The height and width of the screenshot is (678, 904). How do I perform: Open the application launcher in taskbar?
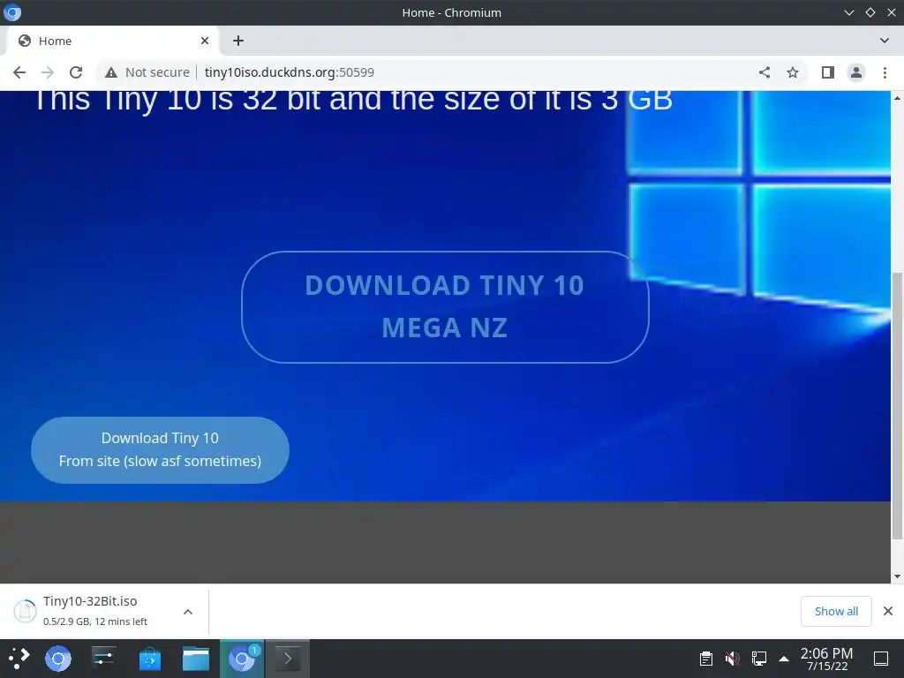19,659
